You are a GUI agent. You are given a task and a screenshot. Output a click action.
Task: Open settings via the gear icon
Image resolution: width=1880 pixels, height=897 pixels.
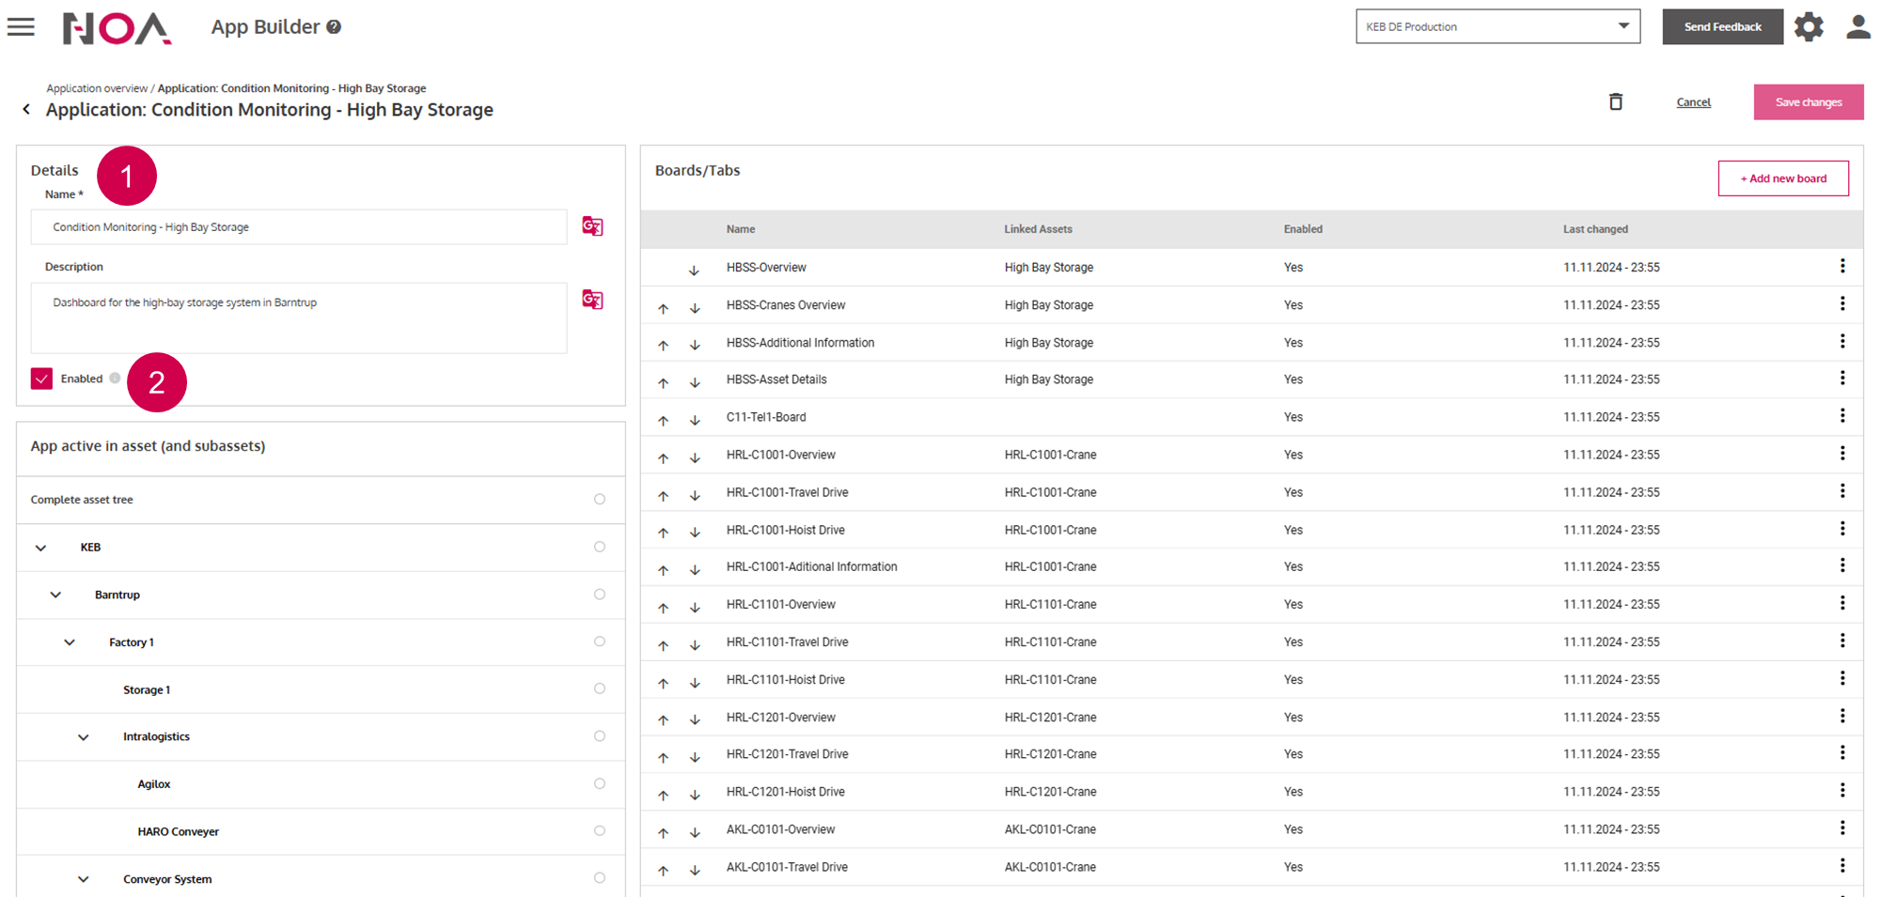click(1808, 27)
